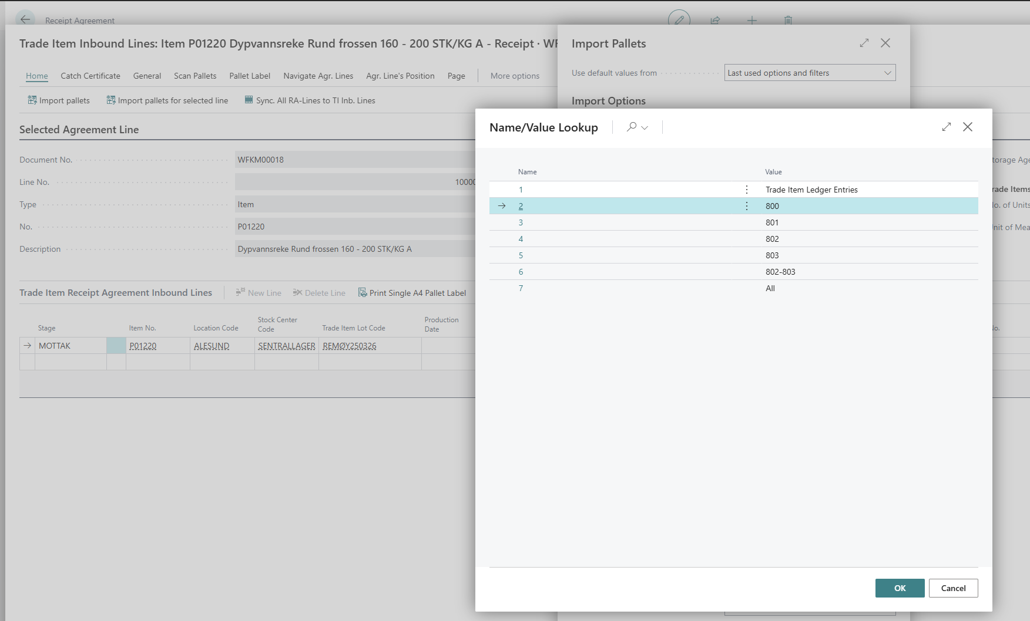Expand More options in the action bar
This screenshot has width=1030, height=621.
click(x=515, y=76)
